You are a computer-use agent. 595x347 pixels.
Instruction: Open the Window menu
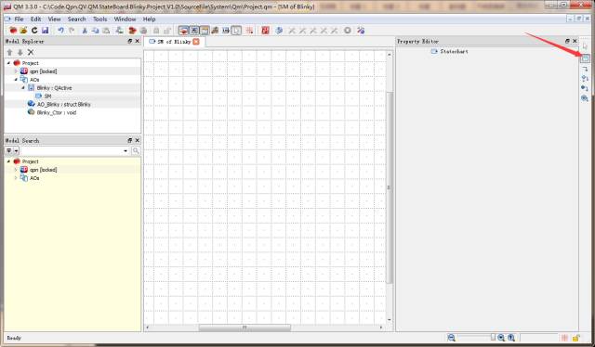coord(125,19)
